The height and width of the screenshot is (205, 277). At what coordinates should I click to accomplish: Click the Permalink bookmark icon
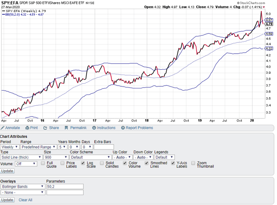(x=66, y=128)
